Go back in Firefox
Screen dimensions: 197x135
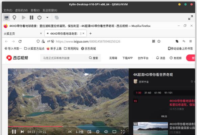click(x=6, y=42)
